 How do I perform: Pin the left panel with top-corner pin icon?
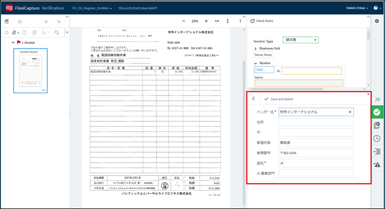pyautogui.click(x=67, y=17)
